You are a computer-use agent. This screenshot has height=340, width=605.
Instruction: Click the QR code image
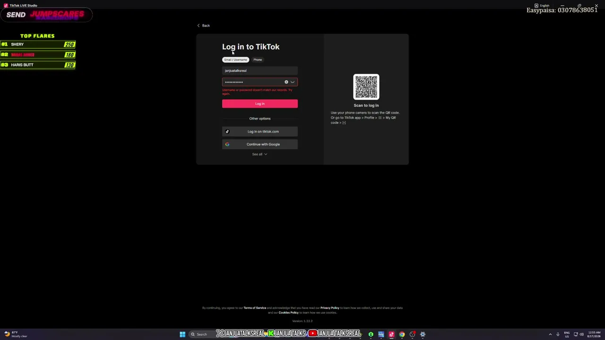pos(366,87)
